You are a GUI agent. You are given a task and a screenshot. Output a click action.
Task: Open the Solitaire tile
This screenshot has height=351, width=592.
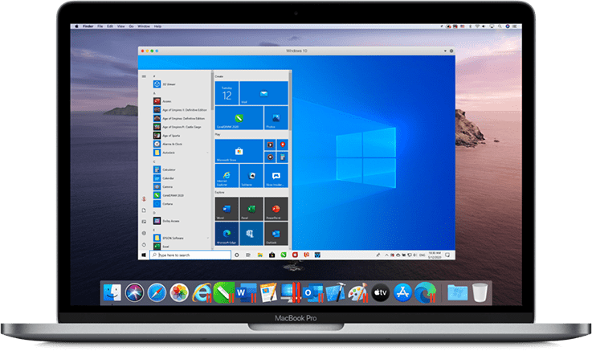[x=251, y=175]
